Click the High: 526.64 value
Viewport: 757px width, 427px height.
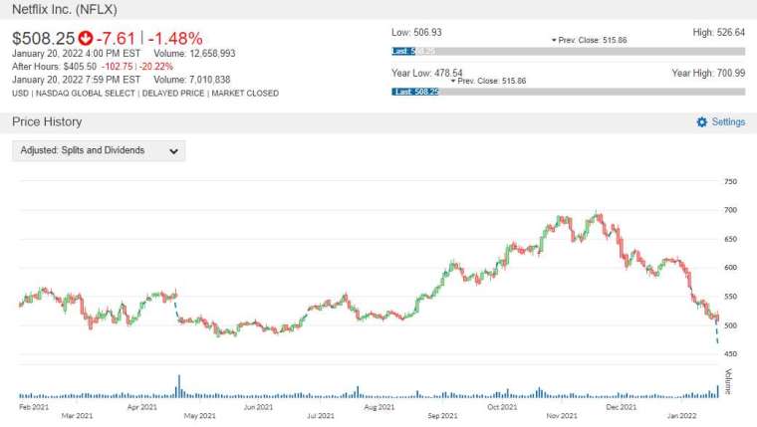[x=719, y=32]
